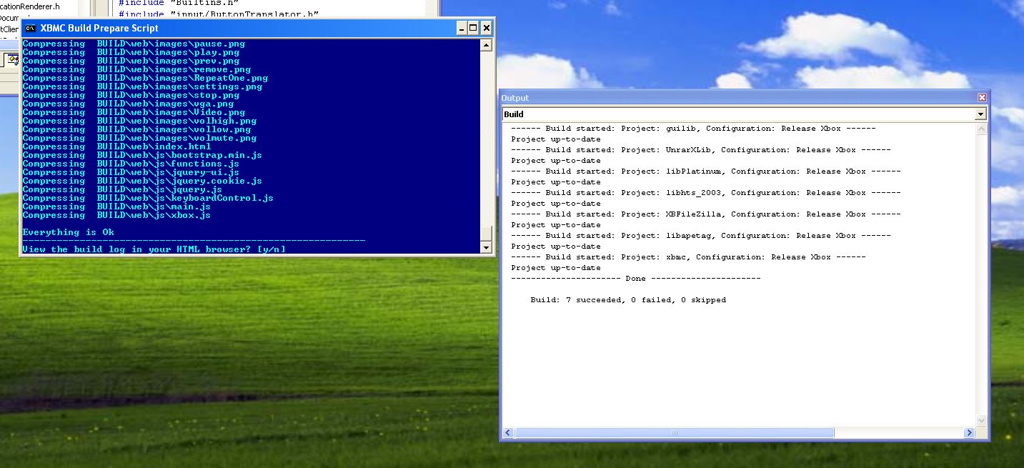Viewport: 1024px width, 468px height.
Task: Click the 'Project up-to-date' line below xbmc
Action: click(556, 268)
